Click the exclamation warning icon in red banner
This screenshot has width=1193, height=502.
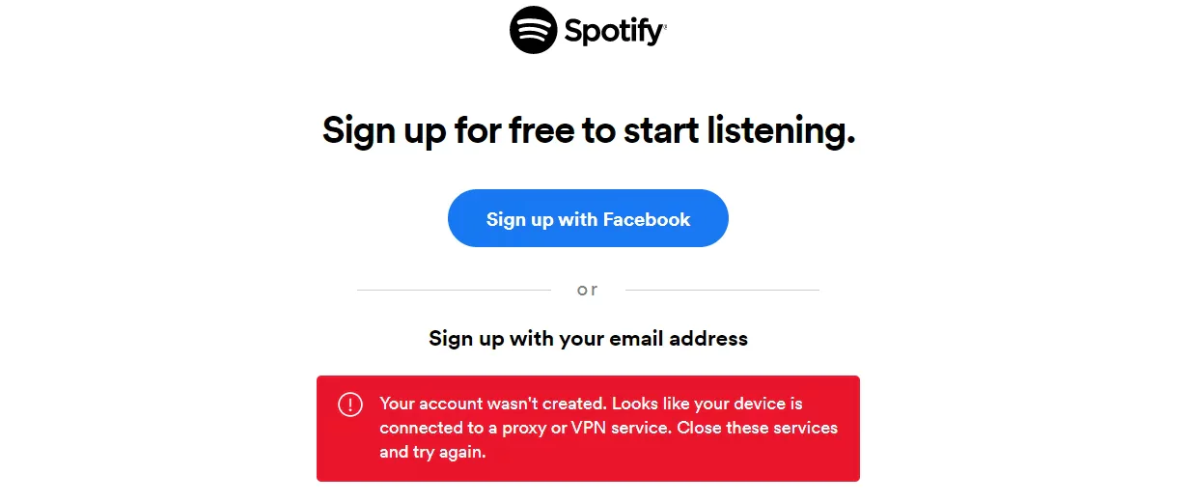point(349,404)
